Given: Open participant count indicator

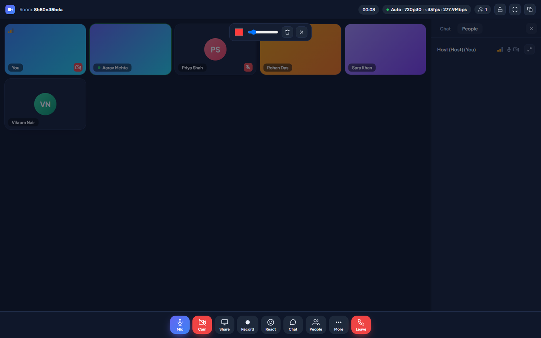Looking at the screenshot, I should (x=483, y=10).
